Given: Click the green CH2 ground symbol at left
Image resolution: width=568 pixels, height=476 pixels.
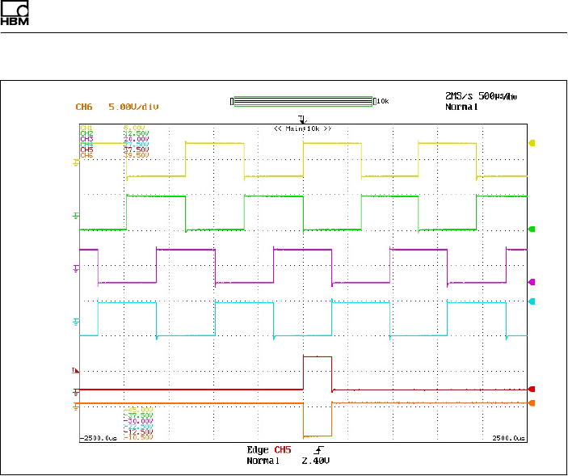Looking at the screenshot, I should coord(76,216).
